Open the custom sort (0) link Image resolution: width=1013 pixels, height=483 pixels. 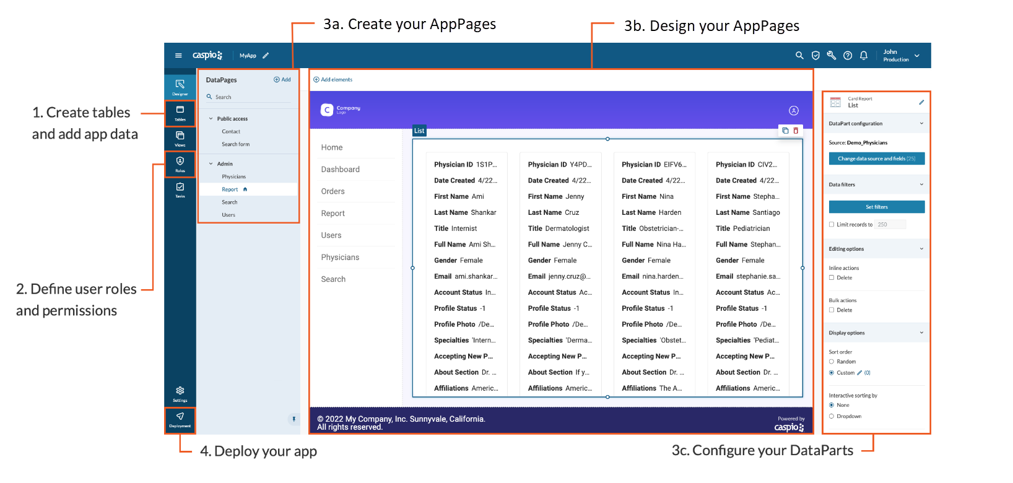867,373
